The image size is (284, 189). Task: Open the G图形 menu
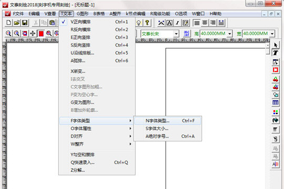[83, 14]
